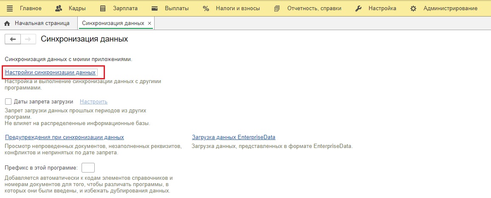
Task: Click the calculator icon for Зарплата
Action: (x=102, y=8)
